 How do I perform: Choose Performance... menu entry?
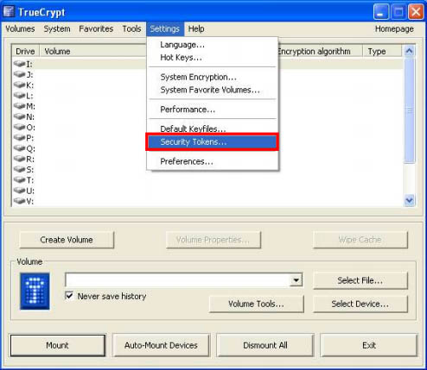coord(213,110)
